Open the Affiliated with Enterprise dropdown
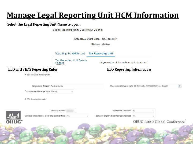193x144 pixels. pos(77,116)
